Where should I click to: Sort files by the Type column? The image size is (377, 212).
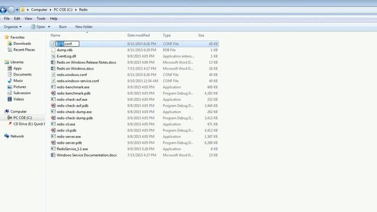pyautogui.click(x=167, y=35)
